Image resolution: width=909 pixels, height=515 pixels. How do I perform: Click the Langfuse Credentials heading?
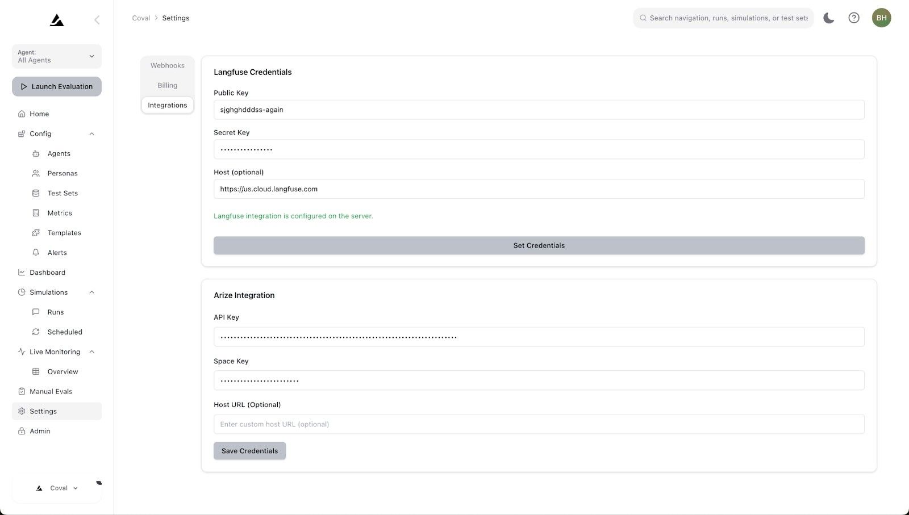click(x=253, y=72)
